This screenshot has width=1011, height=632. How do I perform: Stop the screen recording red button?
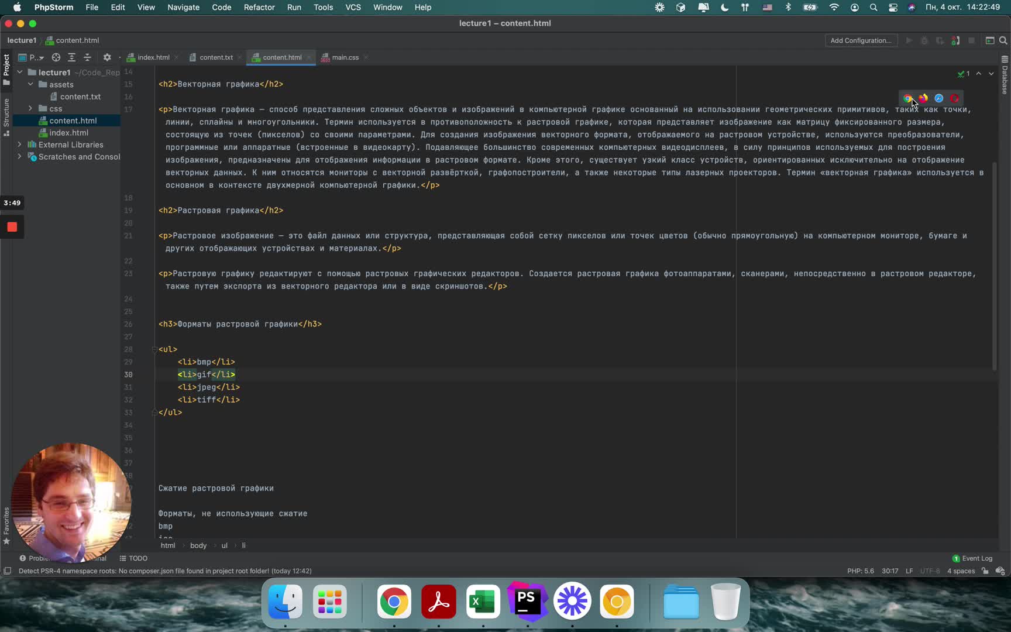tap(12, 227)
